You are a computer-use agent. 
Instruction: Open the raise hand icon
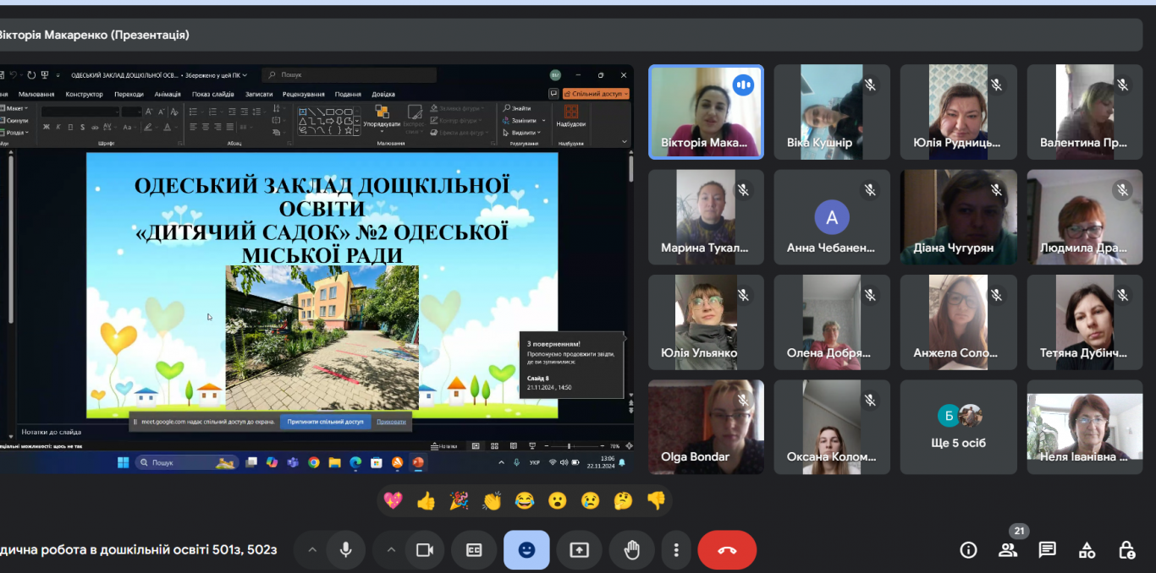click(631, 550)
